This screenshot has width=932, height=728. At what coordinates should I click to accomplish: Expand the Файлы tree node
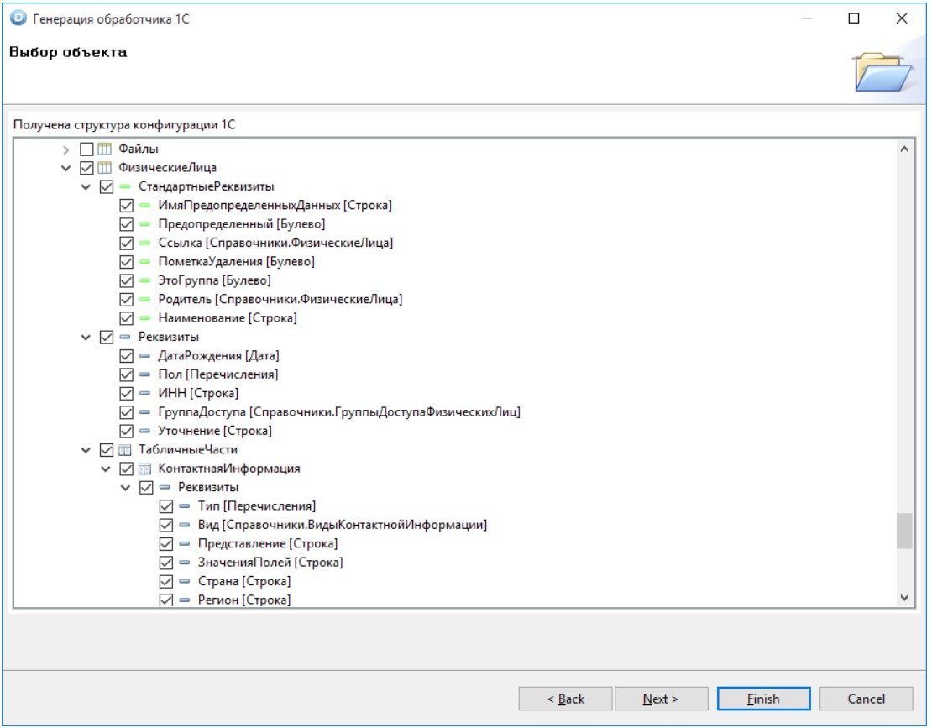pos(66,149)
